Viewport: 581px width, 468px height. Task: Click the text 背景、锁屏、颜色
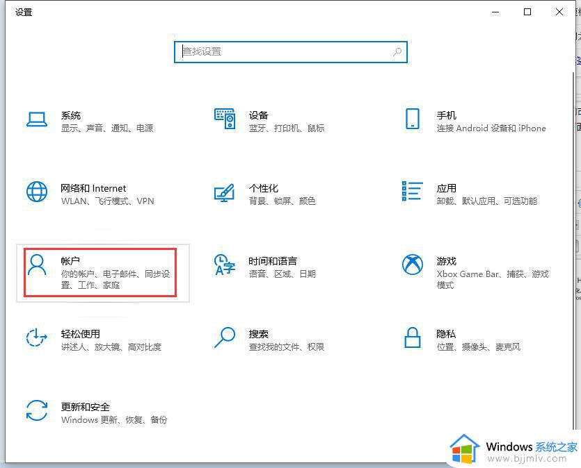[282, 201]
